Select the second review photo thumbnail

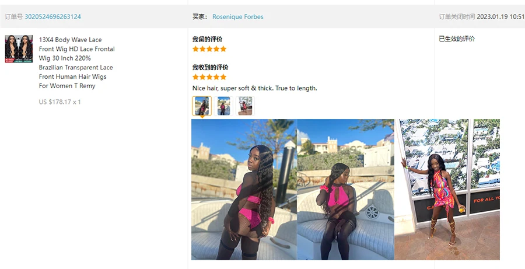(223, 106)
